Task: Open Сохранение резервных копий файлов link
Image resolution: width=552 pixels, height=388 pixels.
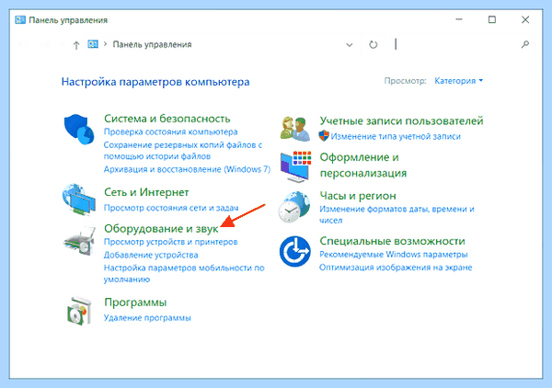Action: (183, 151)
